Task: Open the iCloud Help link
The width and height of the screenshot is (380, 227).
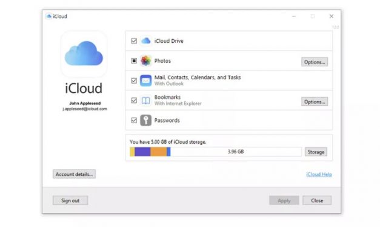Action: (x=319, y=174)
